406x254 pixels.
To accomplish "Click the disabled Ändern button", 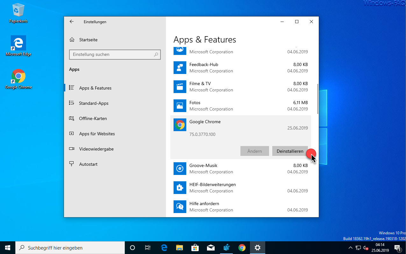I will pos(254,151).
